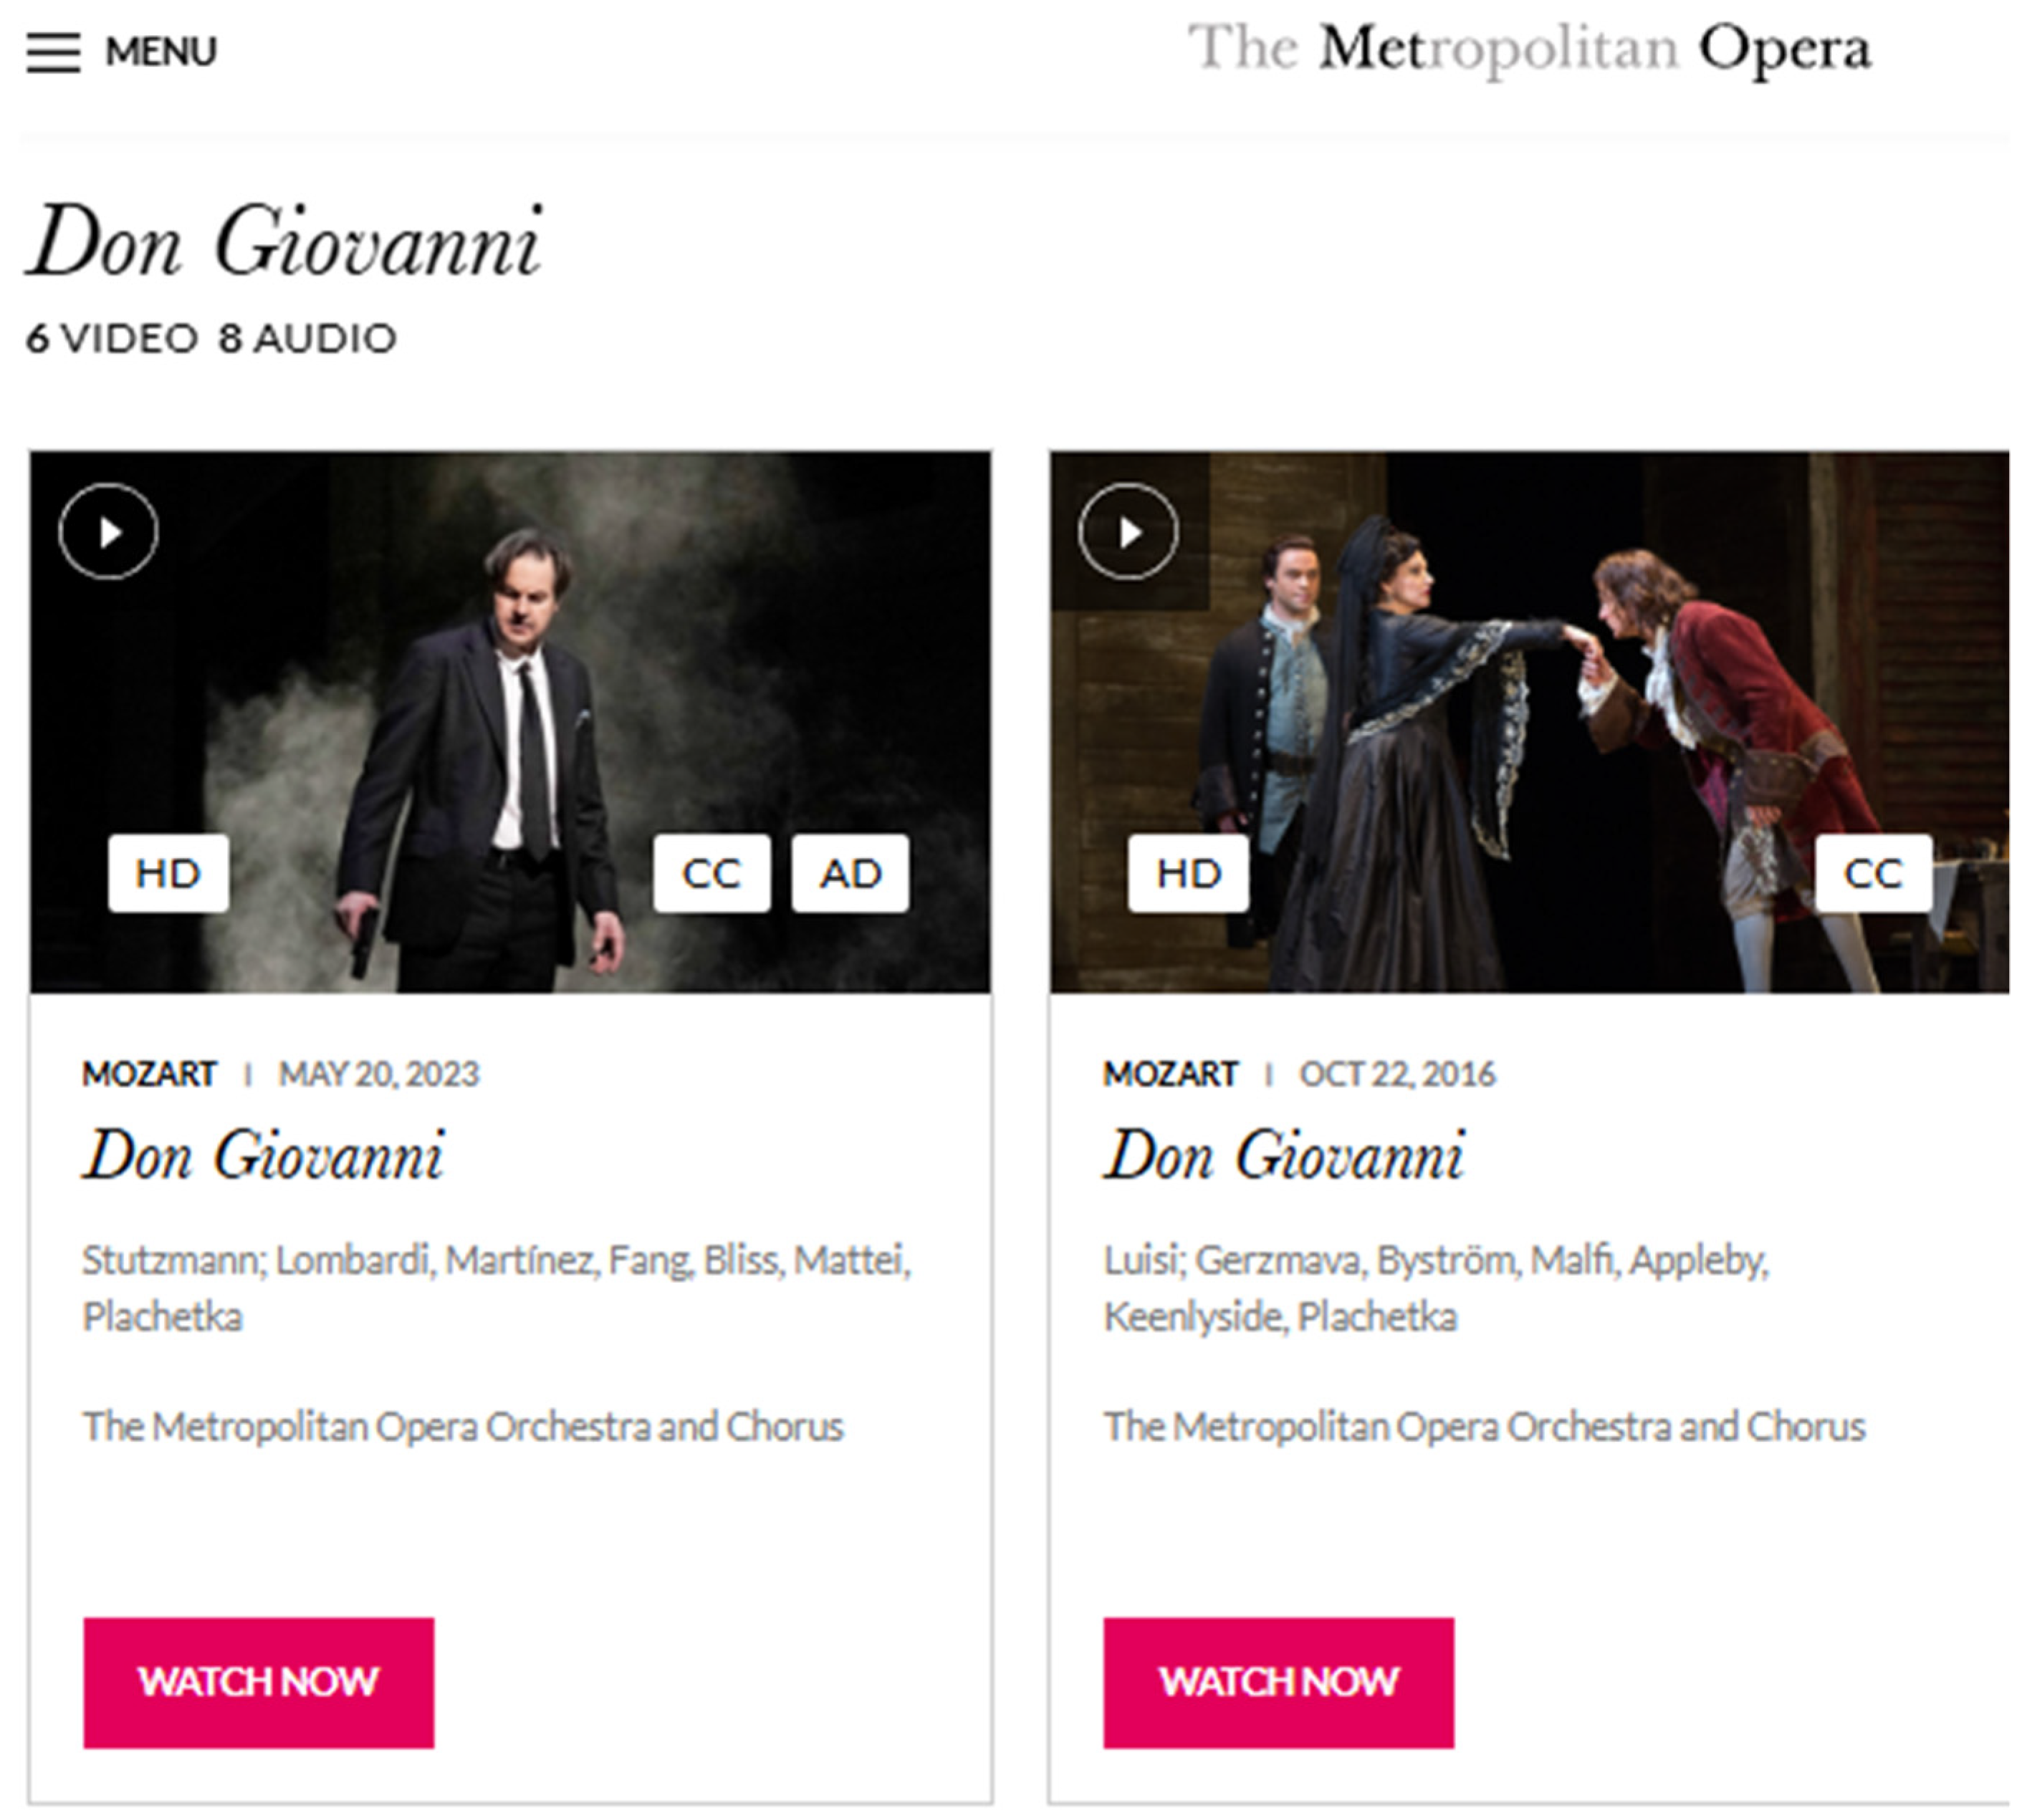Click MOZART label on Oct 2016 card

coord(1169,1074)
